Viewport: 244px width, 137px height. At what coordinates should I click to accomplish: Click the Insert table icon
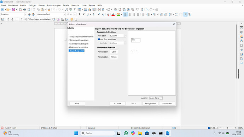coord(80,10)
